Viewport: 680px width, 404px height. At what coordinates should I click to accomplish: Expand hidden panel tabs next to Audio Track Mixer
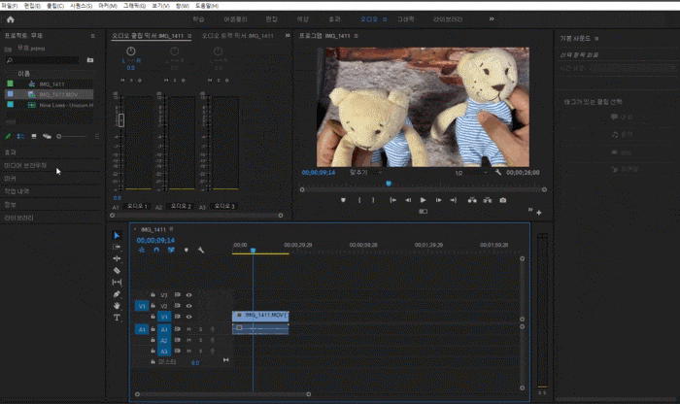pos(288,36)
